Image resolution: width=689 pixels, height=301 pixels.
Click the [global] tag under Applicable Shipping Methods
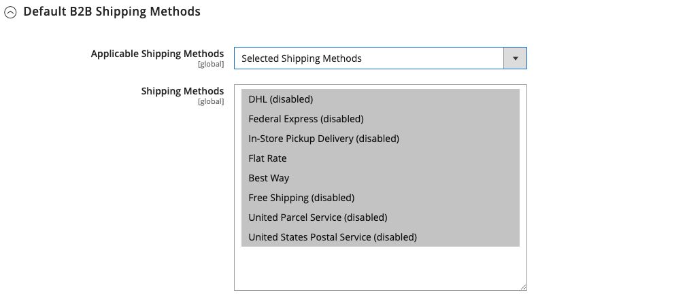(x=211, y=65)
